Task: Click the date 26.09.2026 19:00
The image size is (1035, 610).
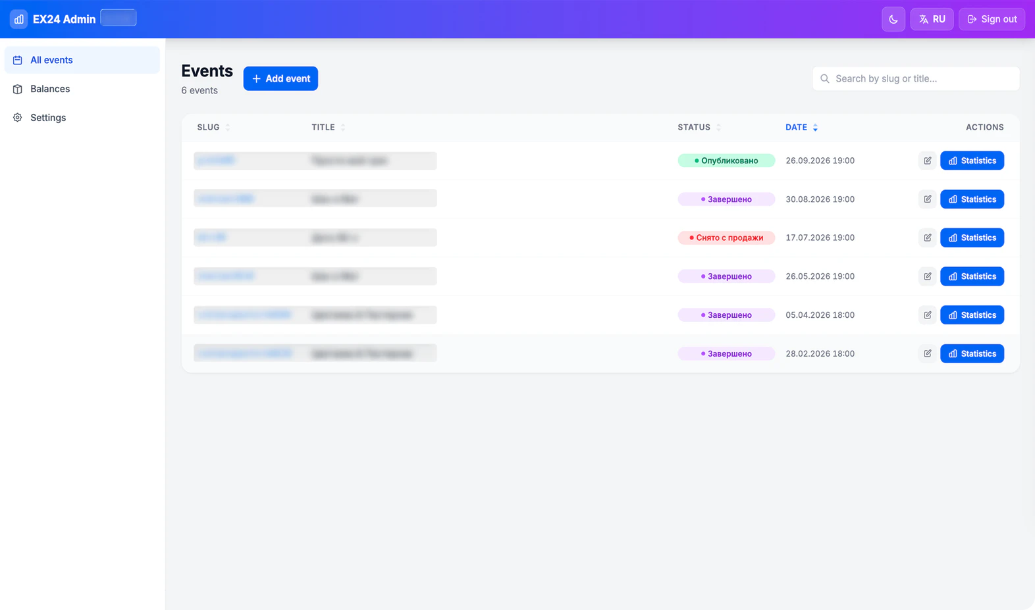Action: point(820,161)
